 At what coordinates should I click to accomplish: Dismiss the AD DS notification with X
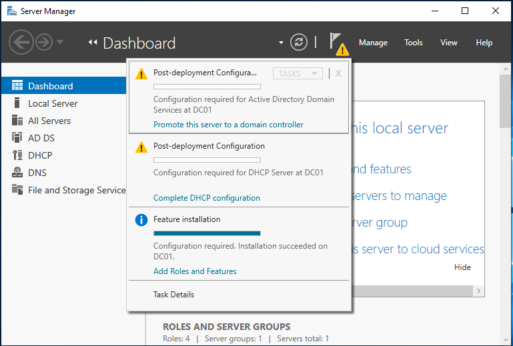[x=338, y=73]
